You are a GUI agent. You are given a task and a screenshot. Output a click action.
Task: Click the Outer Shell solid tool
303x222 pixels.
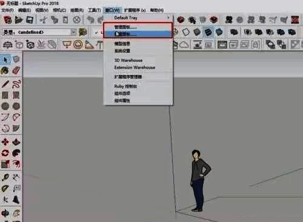click(x=234, y=32)
